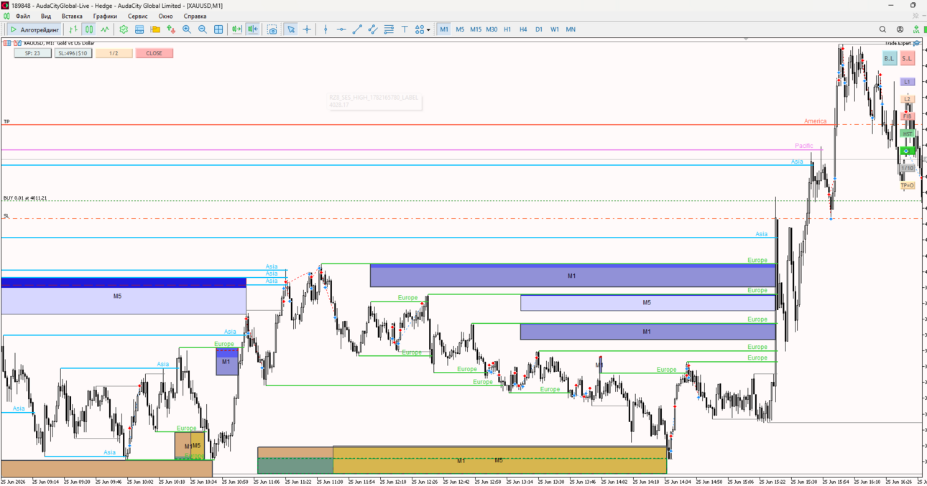
Task: Select the H1 timeframe
Action: (507, 29)
